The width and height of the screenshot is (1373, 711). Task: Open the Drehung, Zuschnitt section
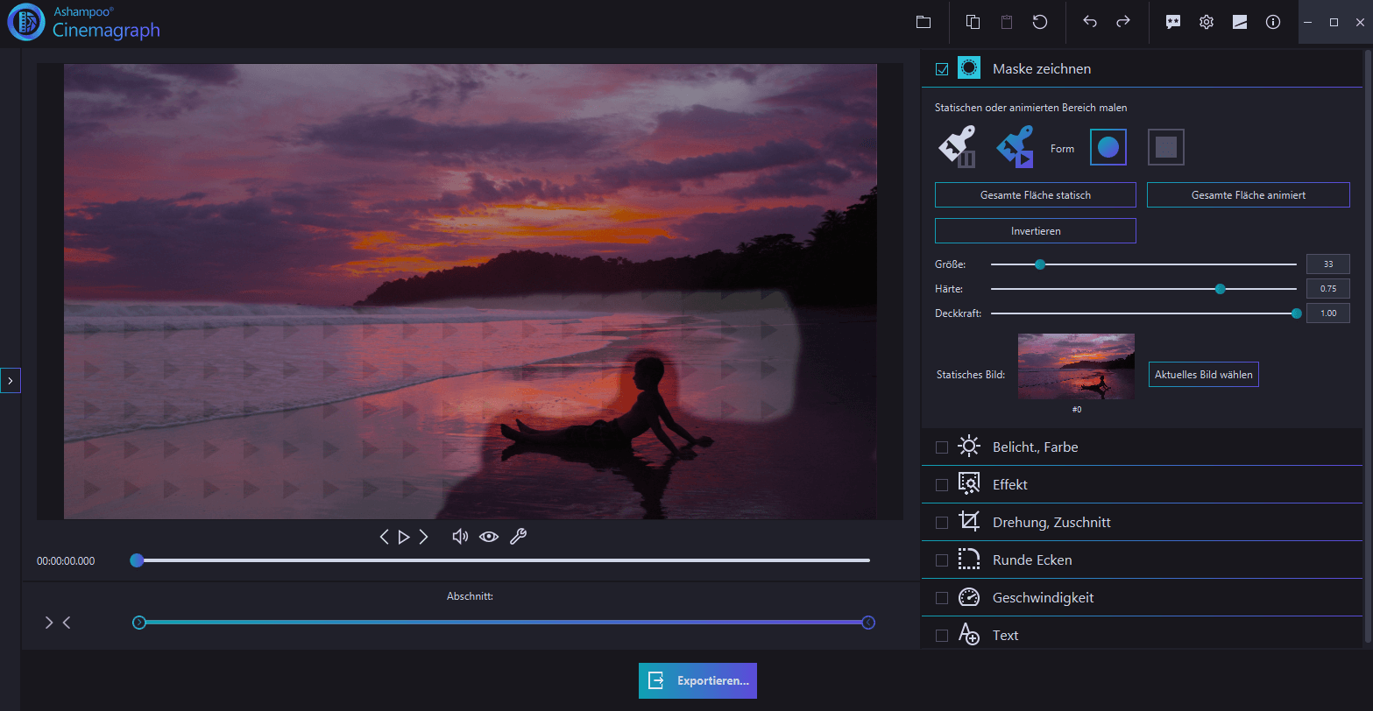(1051, 522)
